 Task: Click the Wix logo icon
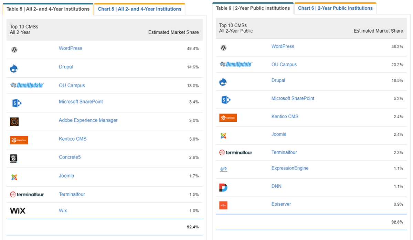[18, 211]
